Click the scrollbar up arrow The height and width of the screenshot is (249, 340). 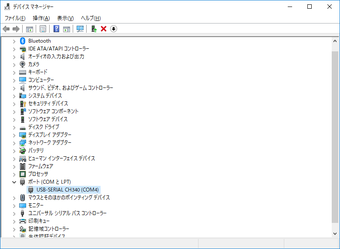click(x=335, y=41)
